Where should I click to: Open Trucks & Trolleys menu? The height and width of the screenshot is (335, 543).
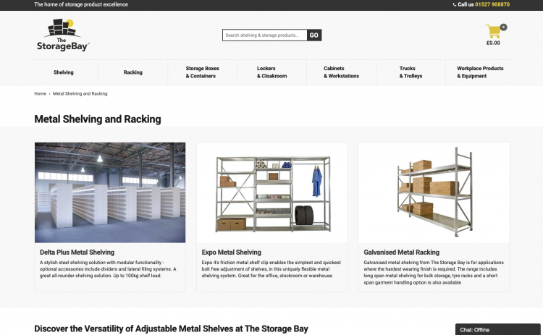(x=411, y=72)
